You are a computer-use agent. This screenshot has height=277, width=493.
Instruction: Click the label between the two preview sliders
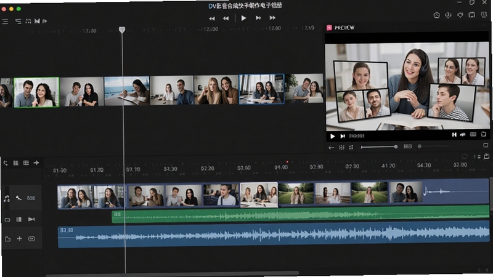coord(407,147)
